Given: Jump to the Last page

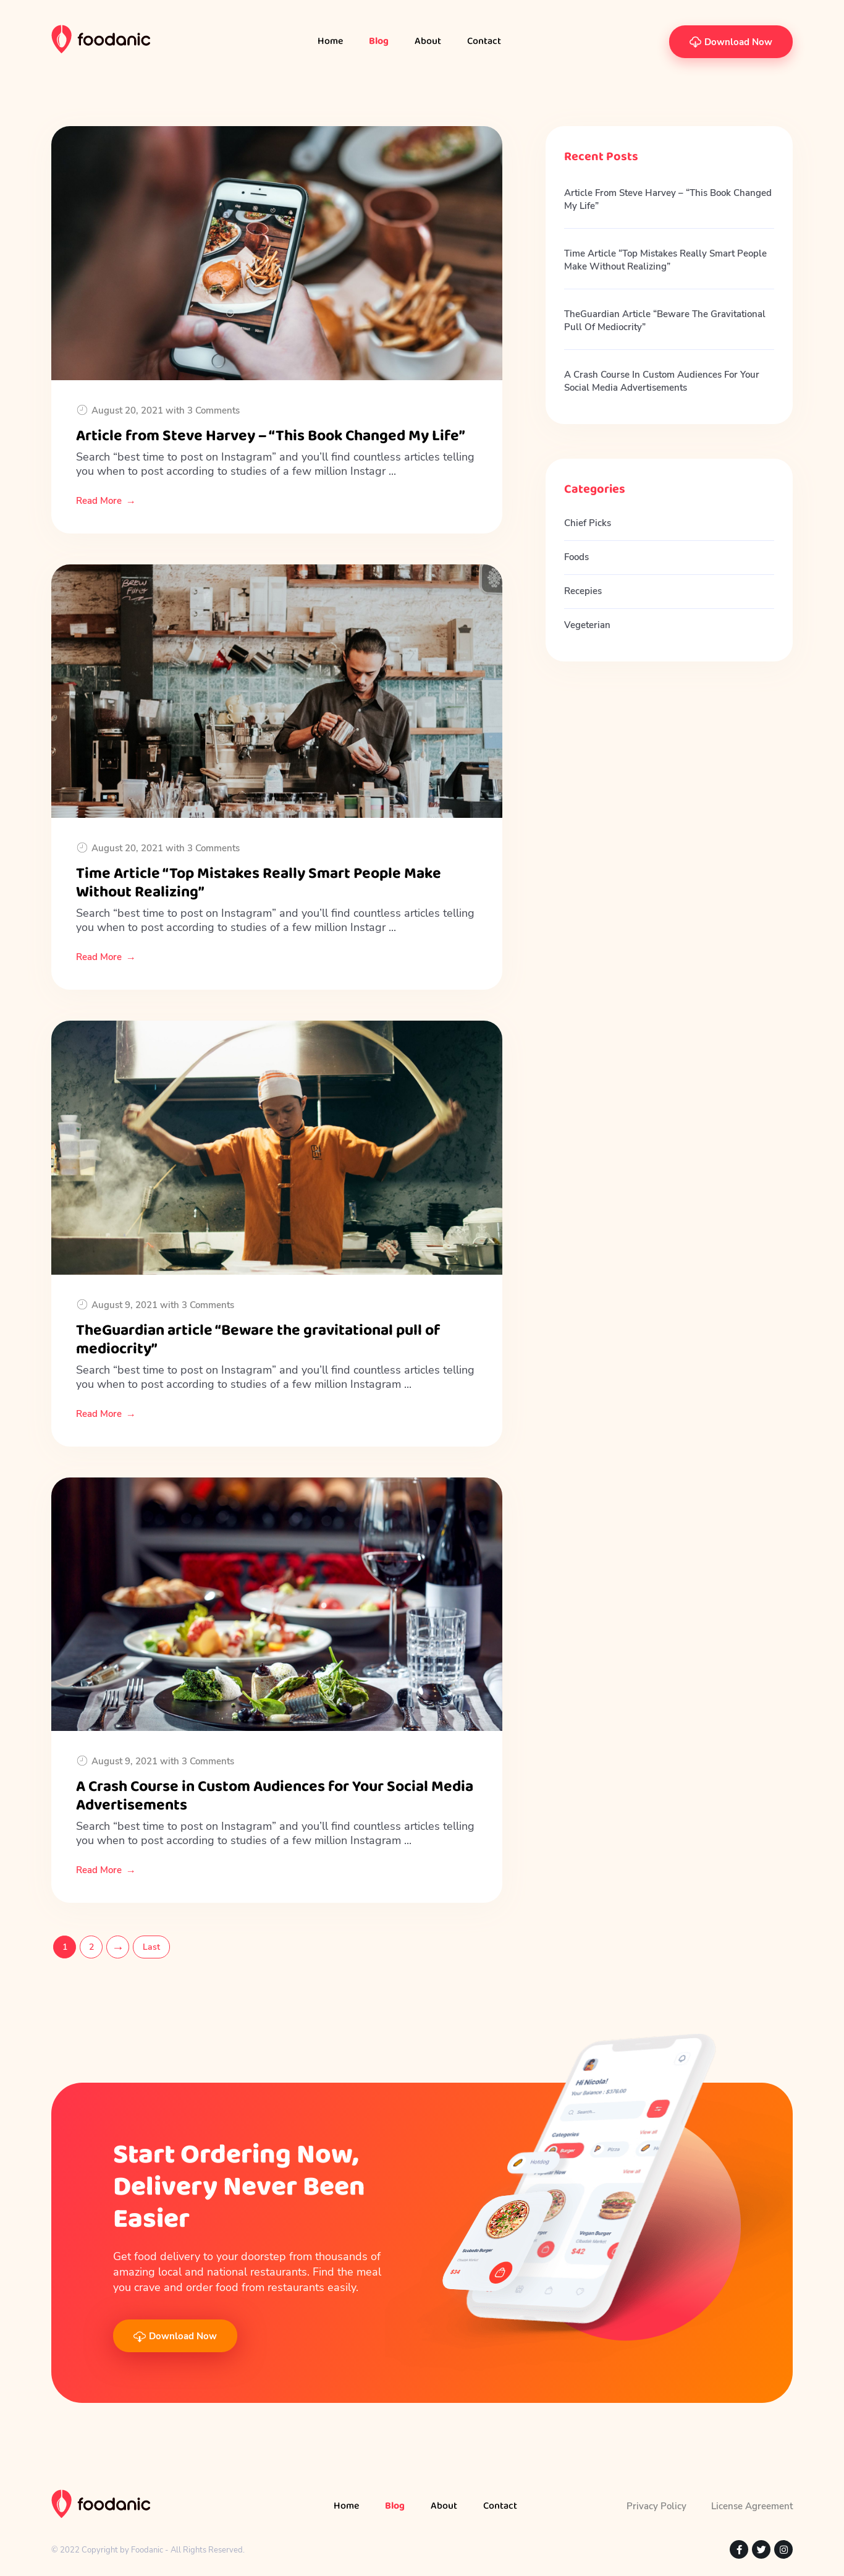Looking at the screenshot, I should pyautogui.click(x=151, y=1947).
